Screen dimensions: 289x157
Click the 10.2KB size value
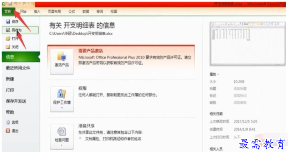pos(239,82)
